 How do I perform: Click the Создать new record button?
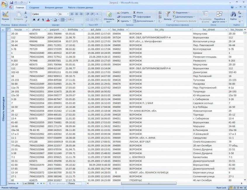(x=123, y=13)
